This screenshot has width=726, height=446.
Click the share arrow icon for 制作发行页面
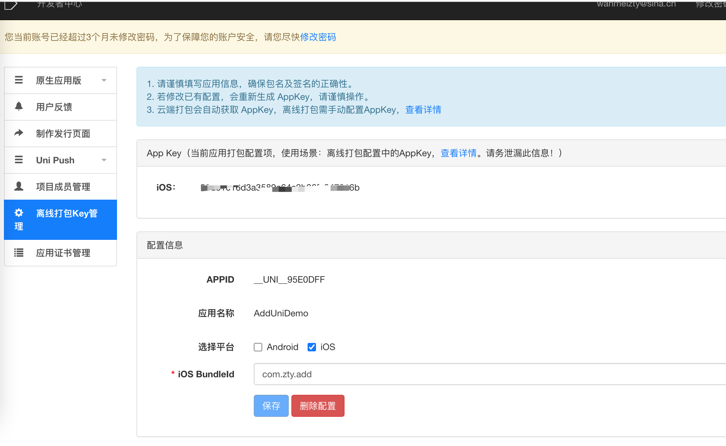[19, 133]
